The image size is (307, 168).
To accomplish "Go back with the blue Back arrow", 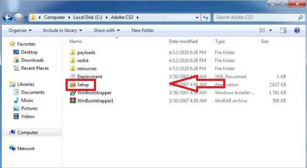I will pos(7,17).
